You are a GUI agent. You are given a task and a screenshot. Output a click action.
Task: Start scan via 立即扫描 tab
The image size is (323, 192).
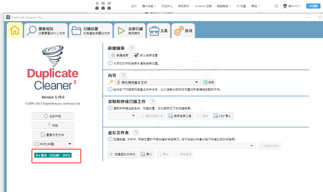[x=130, y=31]
